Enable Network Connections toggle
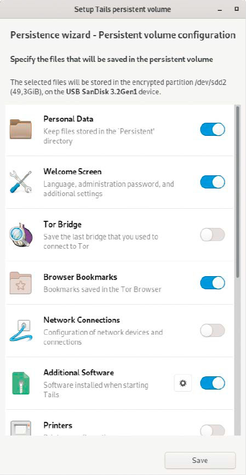The width and height of the screenshot is (246, 475). (x=213, y=330)
